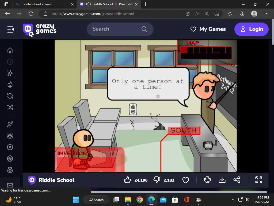Open the zoom control in address bar
The height and width of the screenshot is (206, 274).
click(207, 14)
